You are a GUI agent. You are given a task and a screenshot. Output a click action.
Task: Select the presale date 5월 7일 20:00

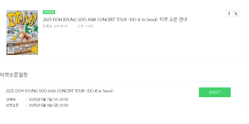coord(49,99)
